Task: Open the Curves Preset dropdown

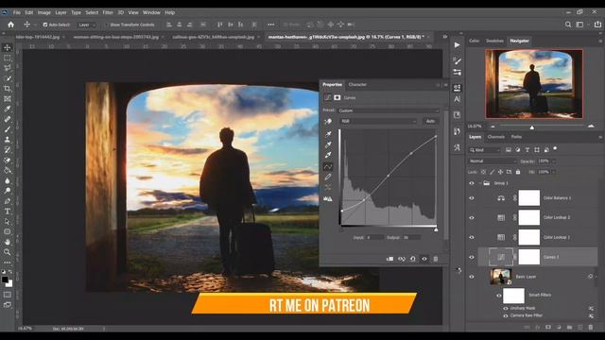Action: point(389,110)
